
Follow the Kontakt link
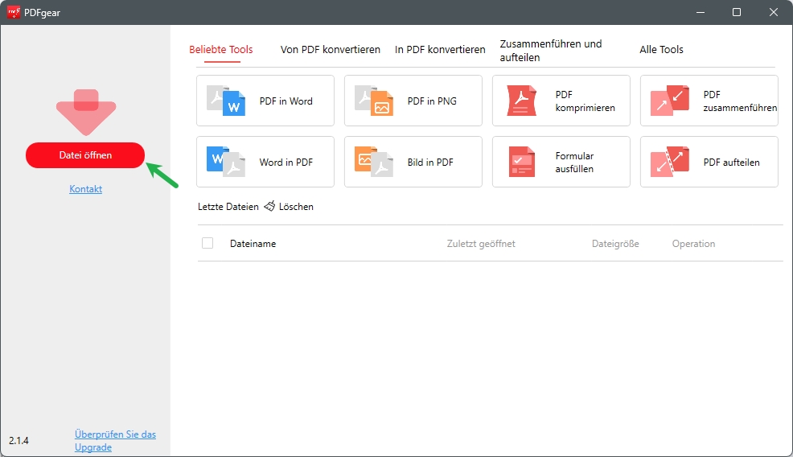(86, 189)
